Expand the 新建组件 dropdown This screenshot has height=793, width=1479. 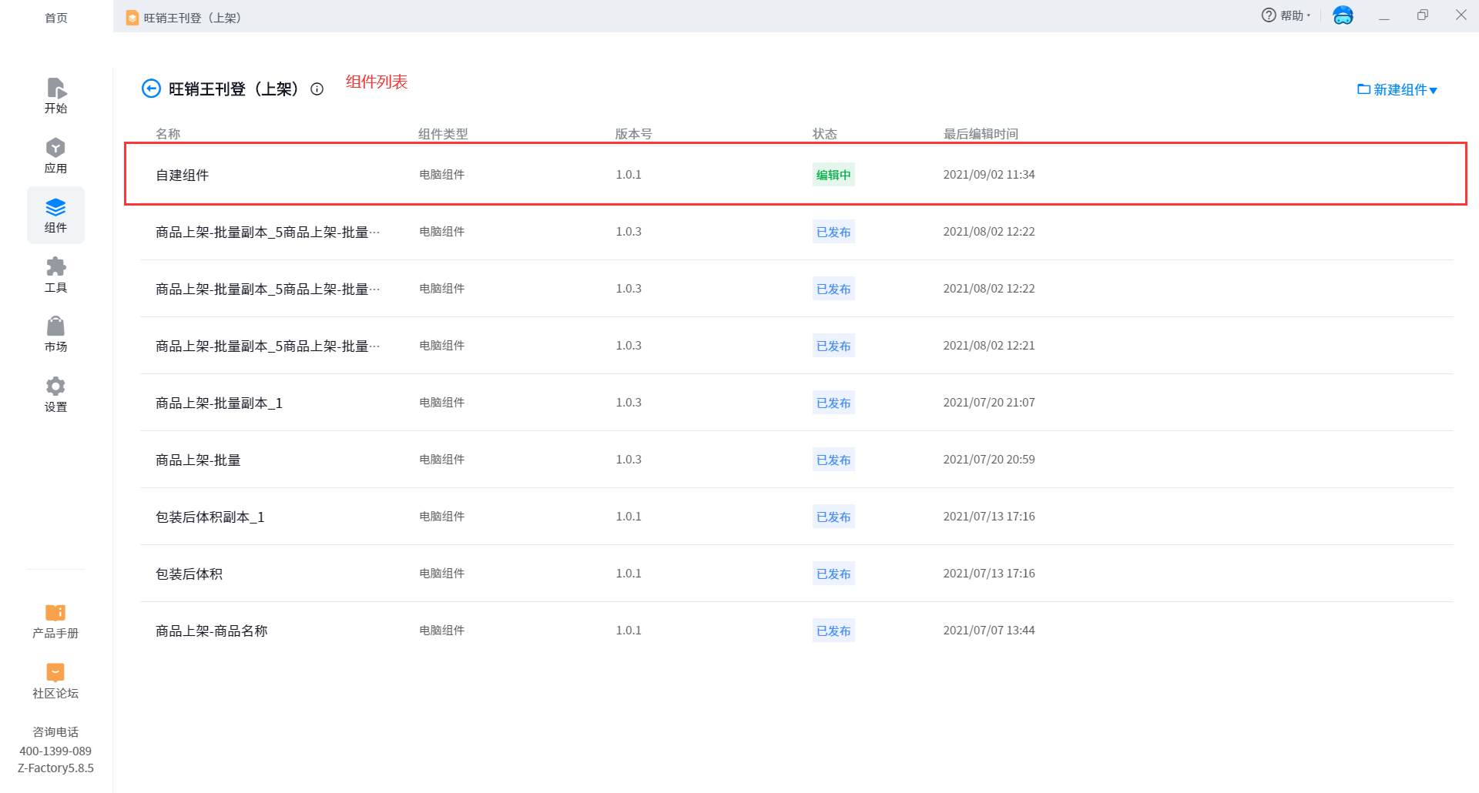[1397, 90]
